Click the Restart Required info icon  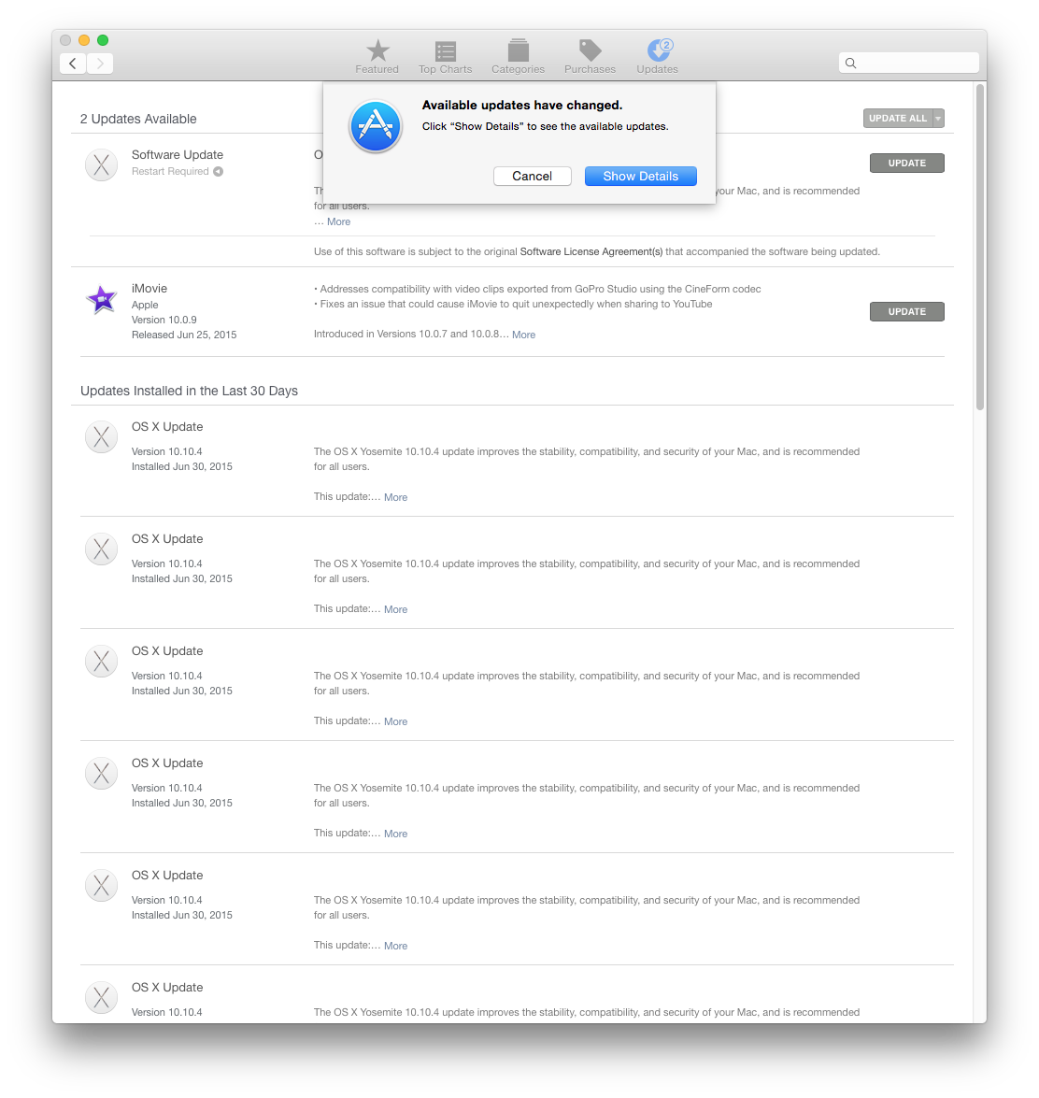pyautogui.click(x=219, y=172)
